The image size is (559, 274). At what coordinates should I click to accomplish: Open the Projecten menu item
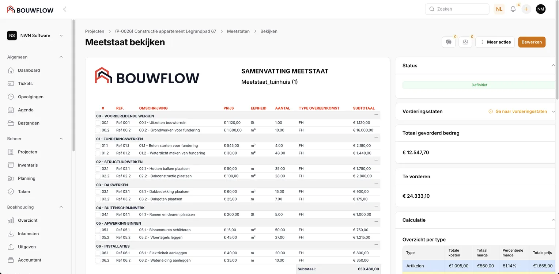tap(27, 152)
